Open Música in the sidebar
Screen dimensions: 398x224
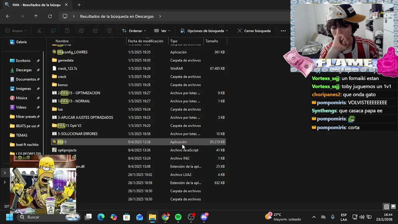[x=21, y=98]
